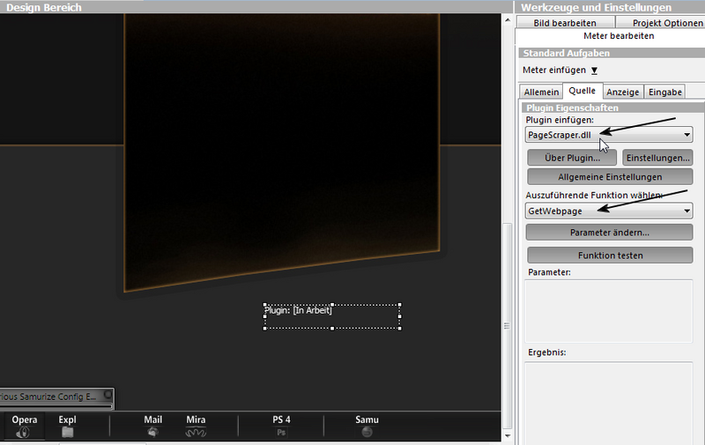
Task: Close the Samurize Config Editor tooltip
Action: (108, 395)
